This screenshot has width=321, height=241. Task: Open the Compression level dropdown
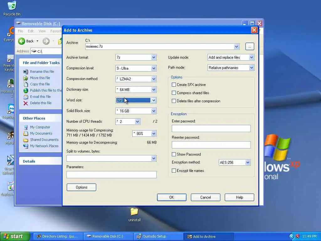click(154, 68)
